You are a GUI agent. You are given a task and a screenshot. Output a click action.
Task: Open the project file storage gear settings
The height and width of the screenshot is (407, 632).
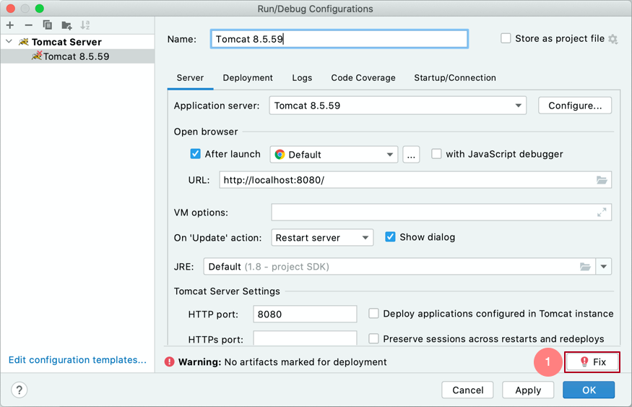click(x=613, y=39)
